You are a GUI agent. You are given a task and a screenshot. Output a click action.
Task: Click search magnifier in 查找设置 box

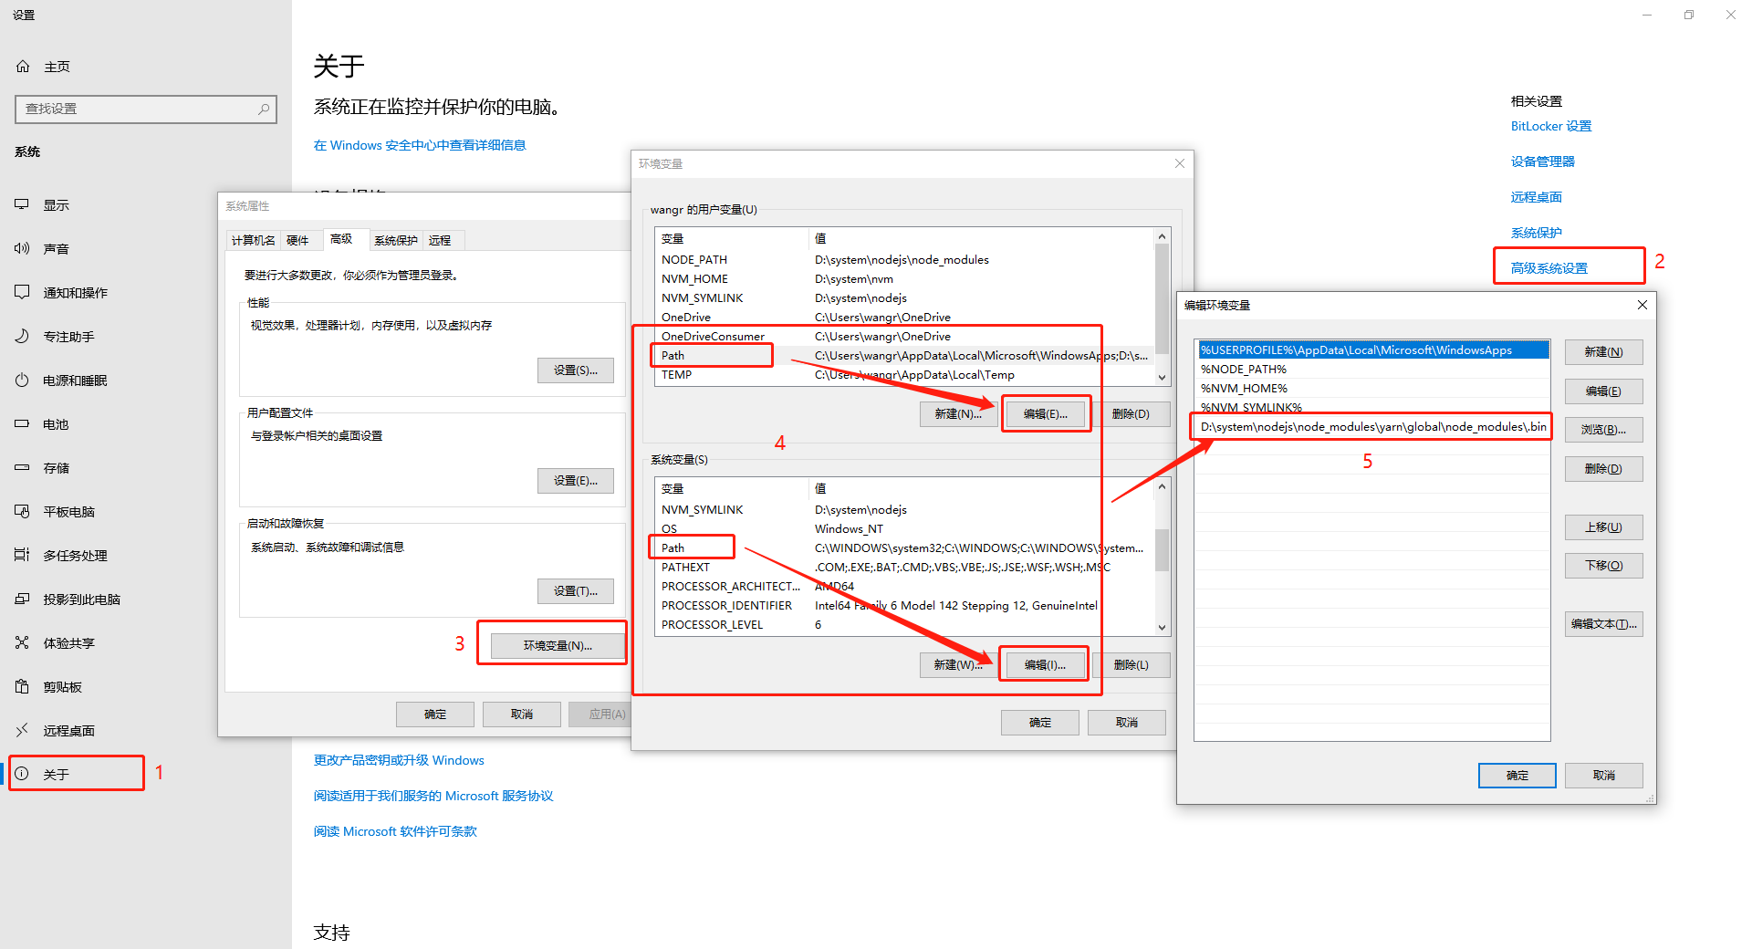pos(264,109)
